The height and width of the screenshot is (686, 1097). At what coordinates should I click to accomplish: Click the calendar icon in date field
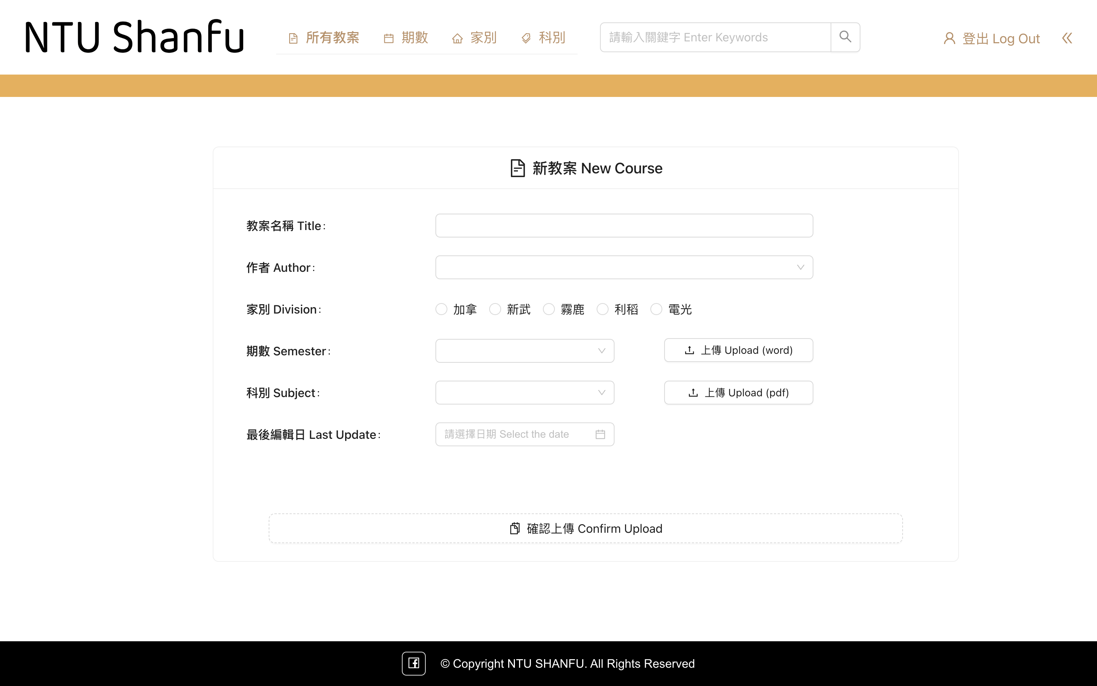click(x=600, y=434)
